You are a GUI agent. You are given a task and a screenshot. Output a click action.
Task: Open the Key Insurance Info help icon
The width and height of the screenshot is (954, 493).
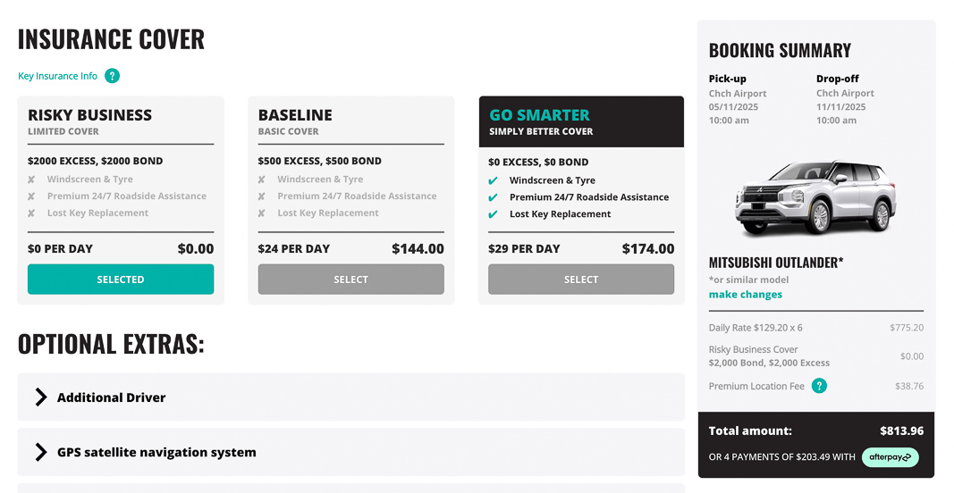112,76
